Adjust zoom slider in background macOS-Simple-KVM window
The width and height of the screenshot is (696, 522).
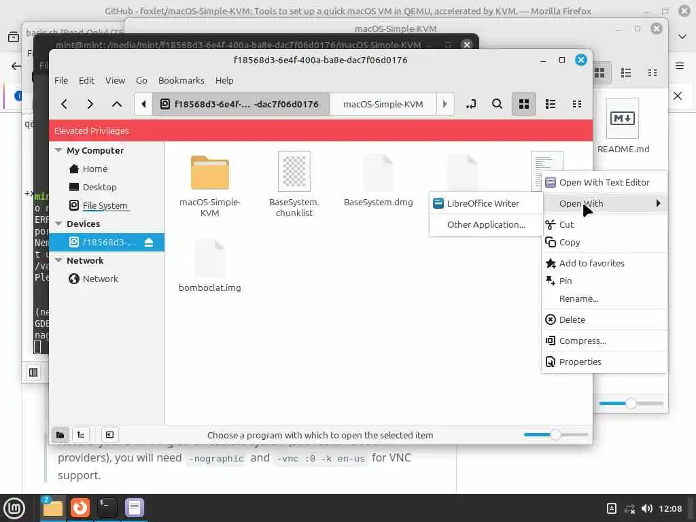tap(631, 403)
